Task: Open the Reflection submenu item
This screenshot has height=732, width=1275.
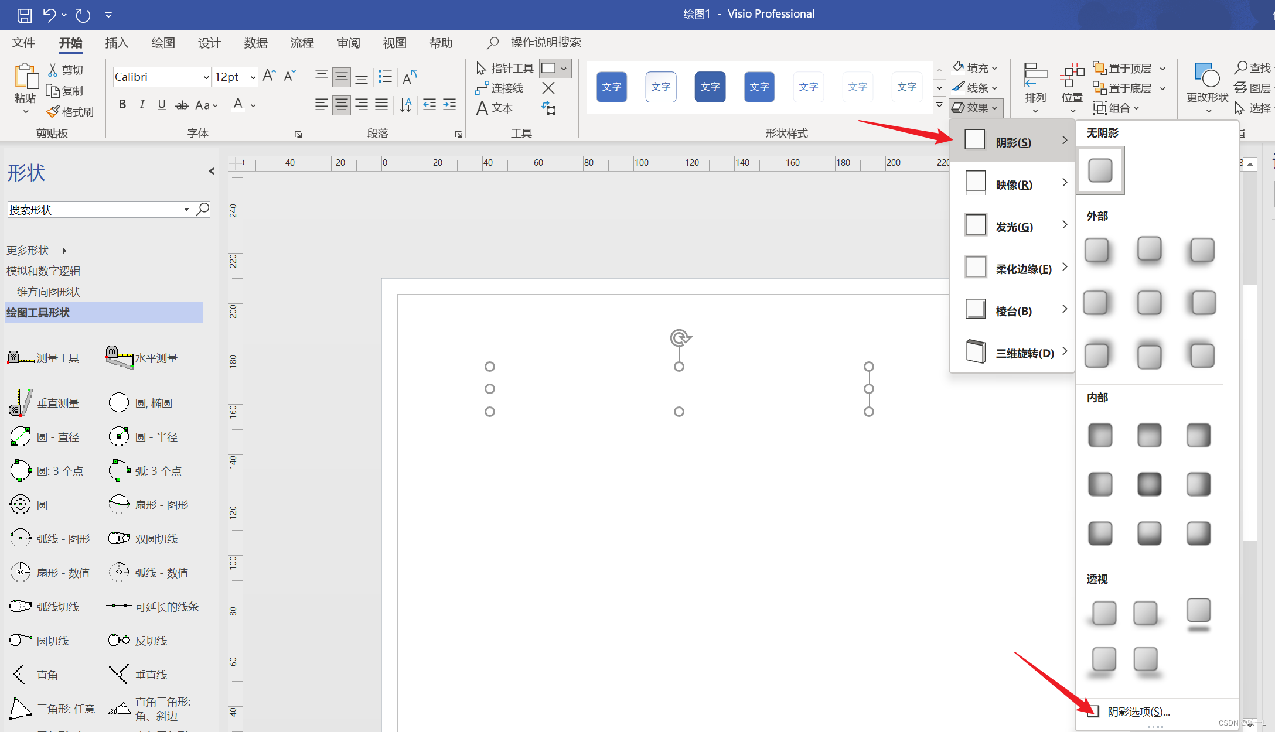Action: (1014, 184)
